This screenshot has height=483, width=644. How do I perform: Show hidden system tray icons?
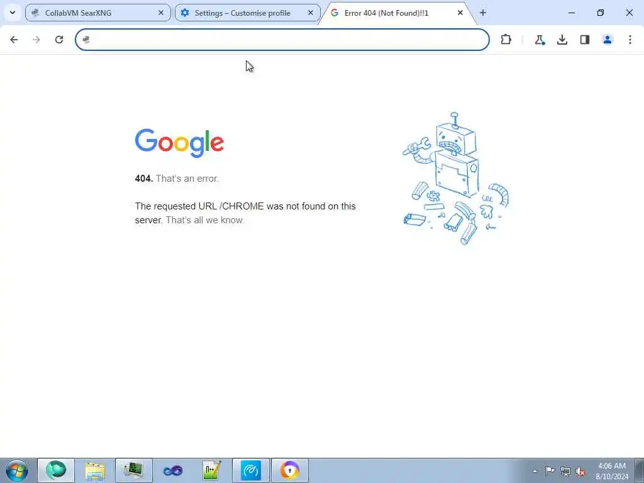(x=535, y=471)
